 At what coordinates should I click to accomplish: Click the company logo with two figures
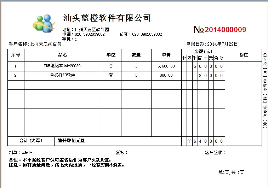point(44,23)
